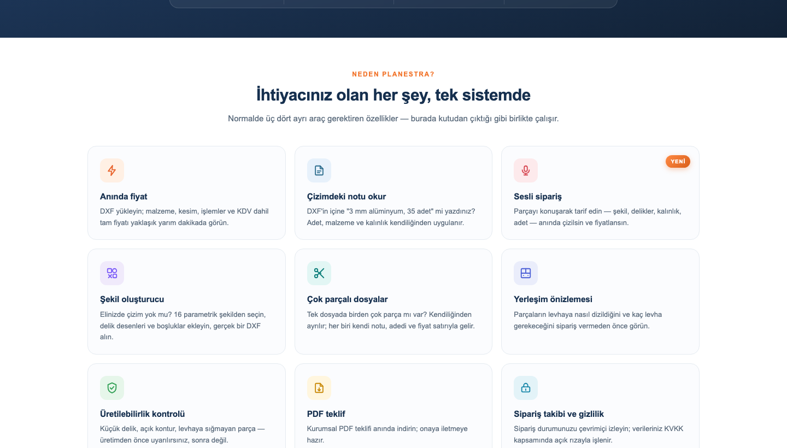Click the description mentioning "3 mm alüminyum, 35 adet"
787x448 pixels.
[x=391, y=217]
